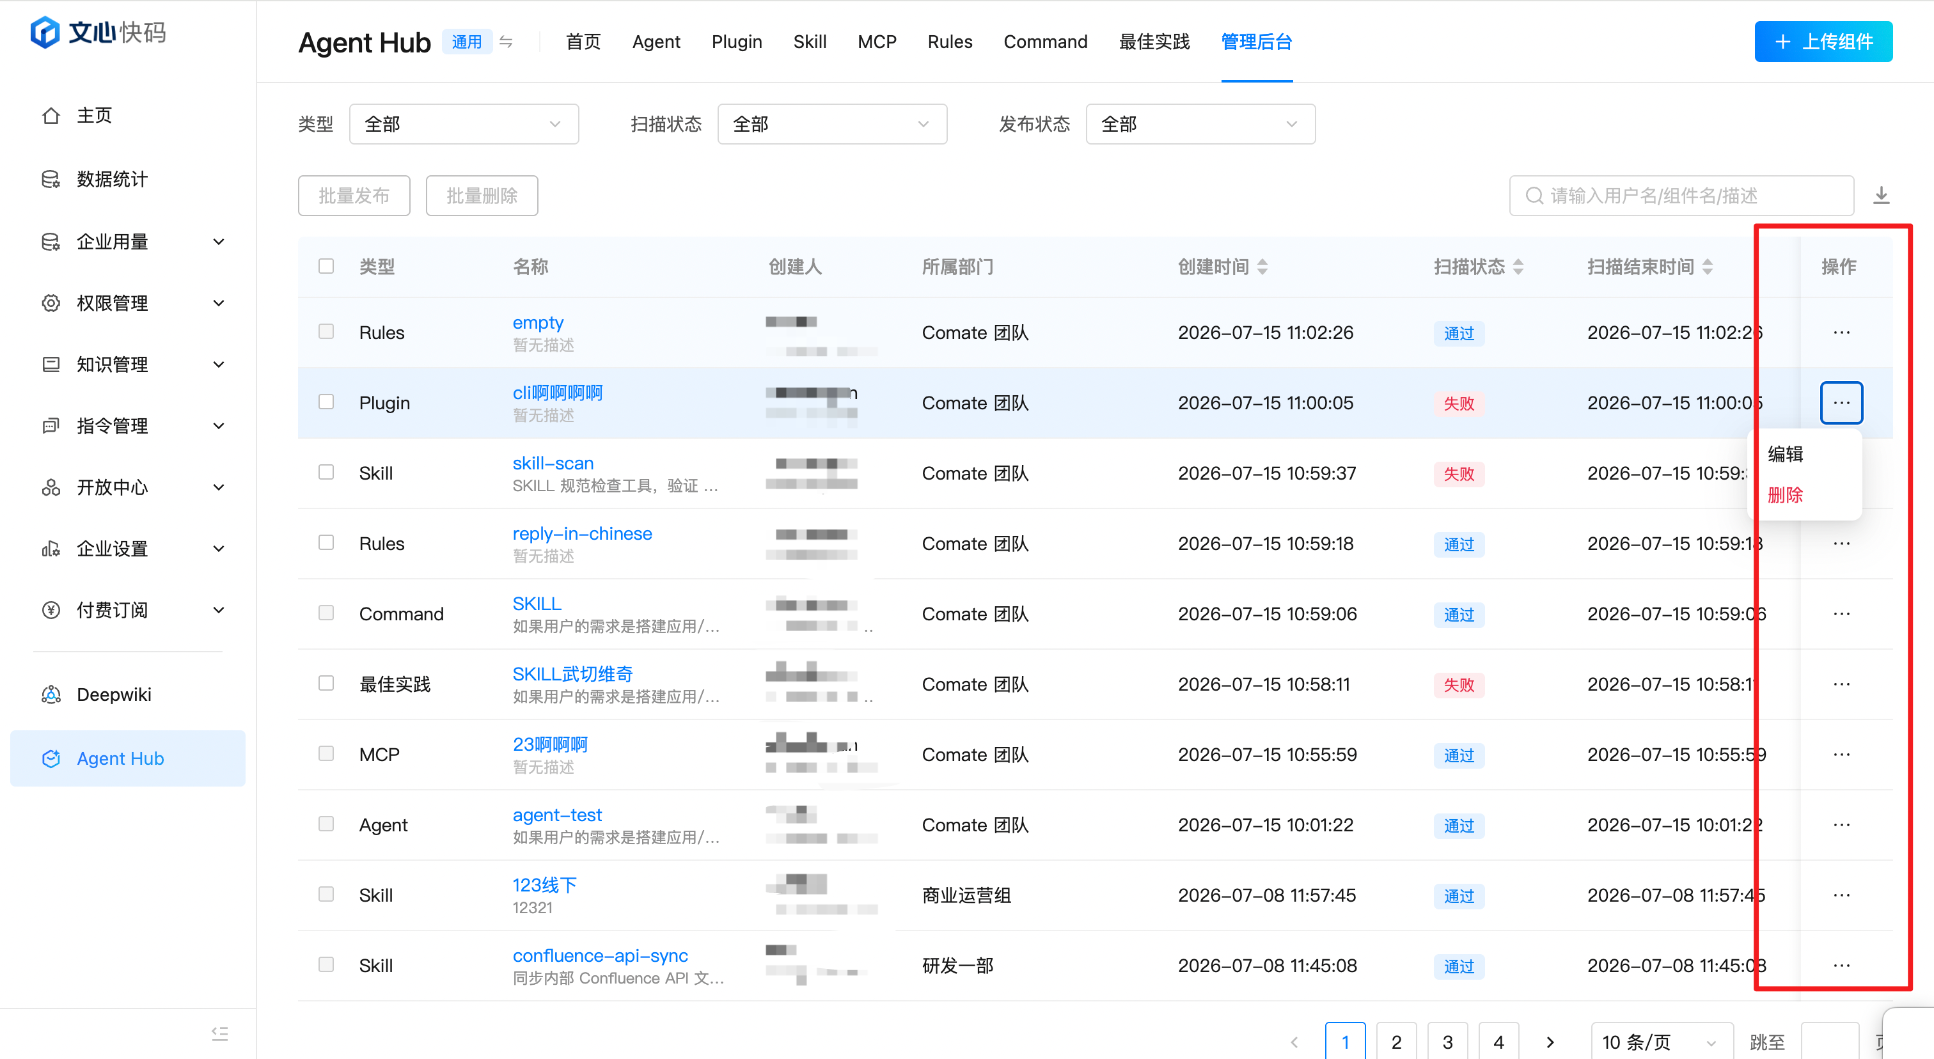Viewport: 1934px width, 1059px height.
Task: Open the 类型 filter dropdown
Action: (x=464, y=124)
